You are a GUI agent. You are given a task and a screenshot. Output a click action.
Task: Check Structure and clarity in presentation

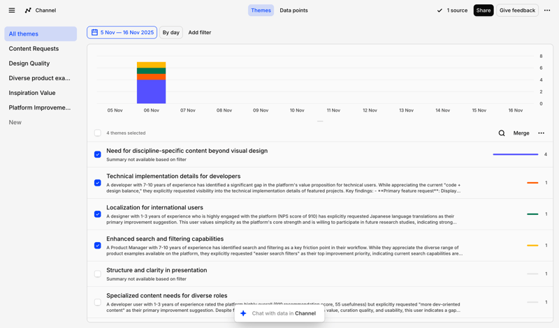point(98,274)
